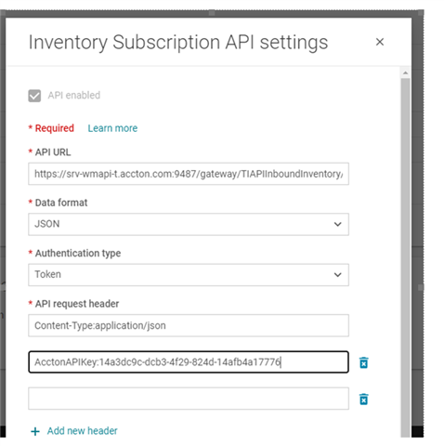Click the Content-Type:application/json header field
The height and width of the screenshot is (446, 444).
(189, 325)
